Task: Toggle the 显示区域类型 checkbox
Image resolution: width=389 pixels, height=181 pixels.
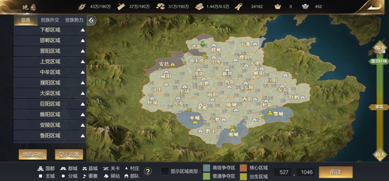Action: pyautogui.click(x=165, y=171)
